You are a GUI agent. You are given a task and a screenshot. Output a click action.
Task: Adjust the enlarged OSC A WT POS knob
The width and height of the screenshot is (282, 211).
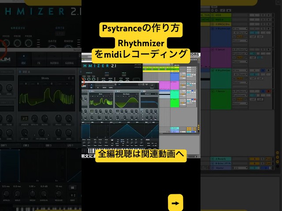tap(25, 133)
